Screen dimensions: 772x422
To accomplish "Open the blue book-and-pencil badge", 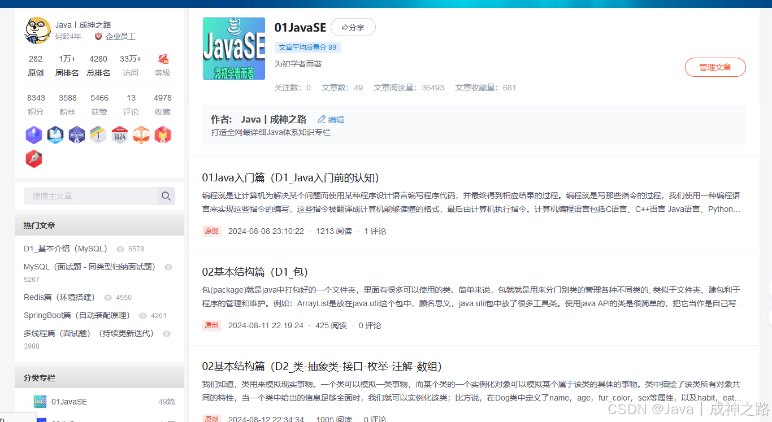I will [x=55, y=135].
